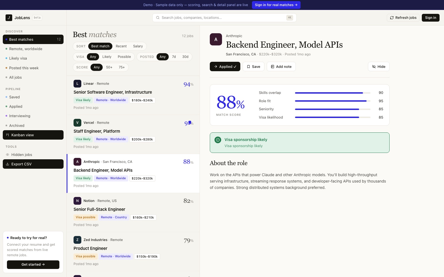Click the search magnifier icon
This screenshot has width=444, height=277.
pyautogui.click(x=158, y=18)
